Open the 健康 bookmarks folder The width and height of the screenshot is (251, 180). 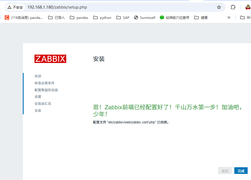point(201,17)
